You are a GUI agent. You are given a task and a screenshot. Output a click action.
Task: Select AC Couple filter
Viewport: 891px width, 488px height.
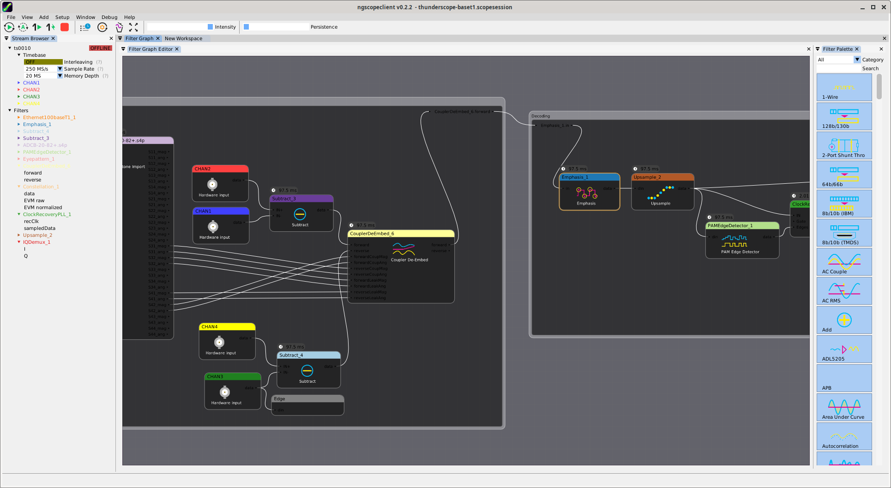coord(844,262)
